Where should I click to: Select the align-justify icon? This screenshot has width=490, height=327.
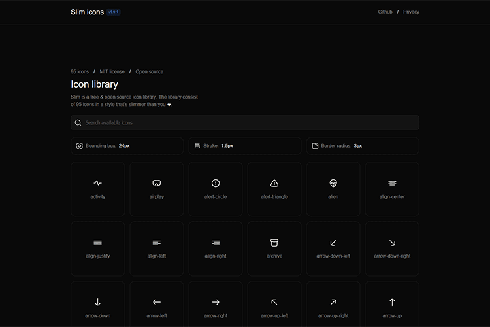coord(98,249)
